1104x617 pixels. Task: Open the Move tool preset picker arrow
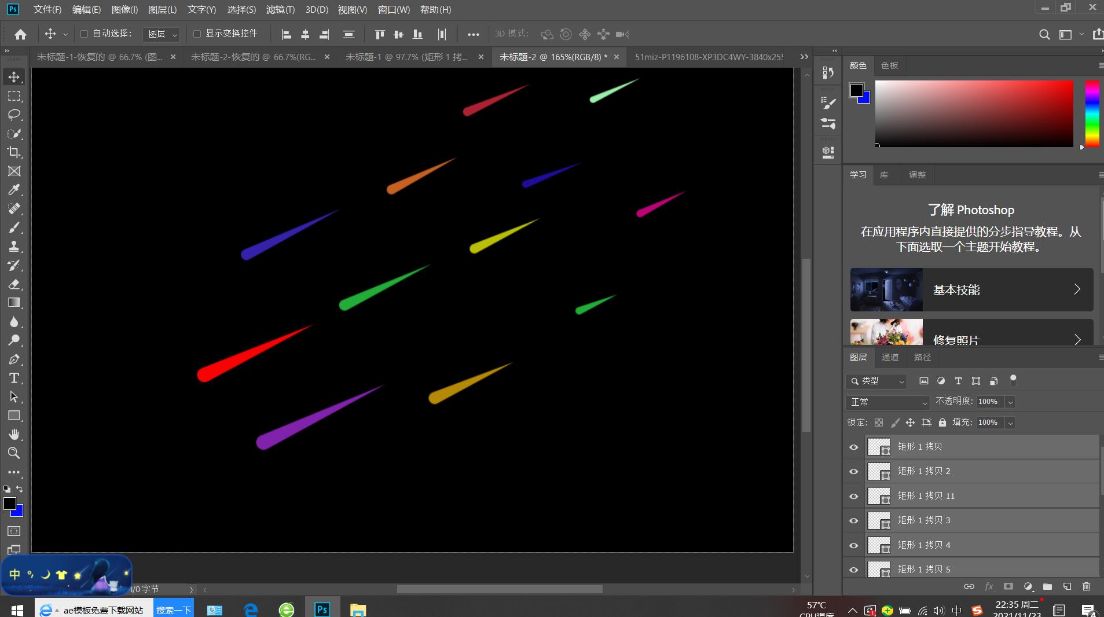65,35
